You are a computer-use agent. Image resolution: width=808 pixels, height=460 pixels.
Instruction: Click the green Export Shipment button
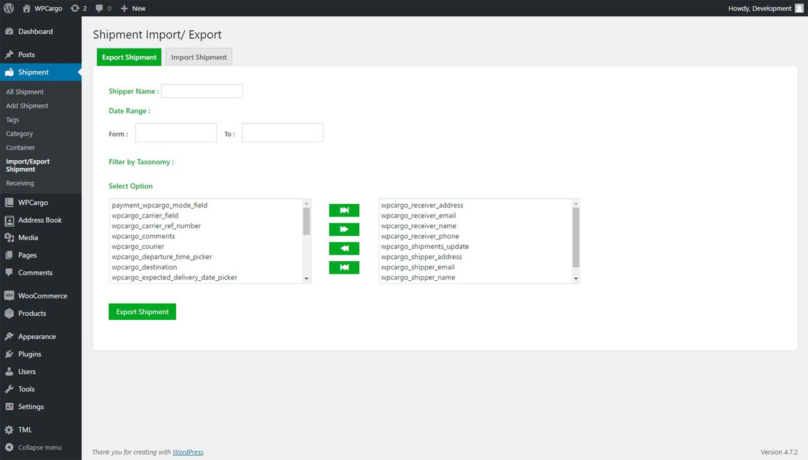tap(142, 311)
